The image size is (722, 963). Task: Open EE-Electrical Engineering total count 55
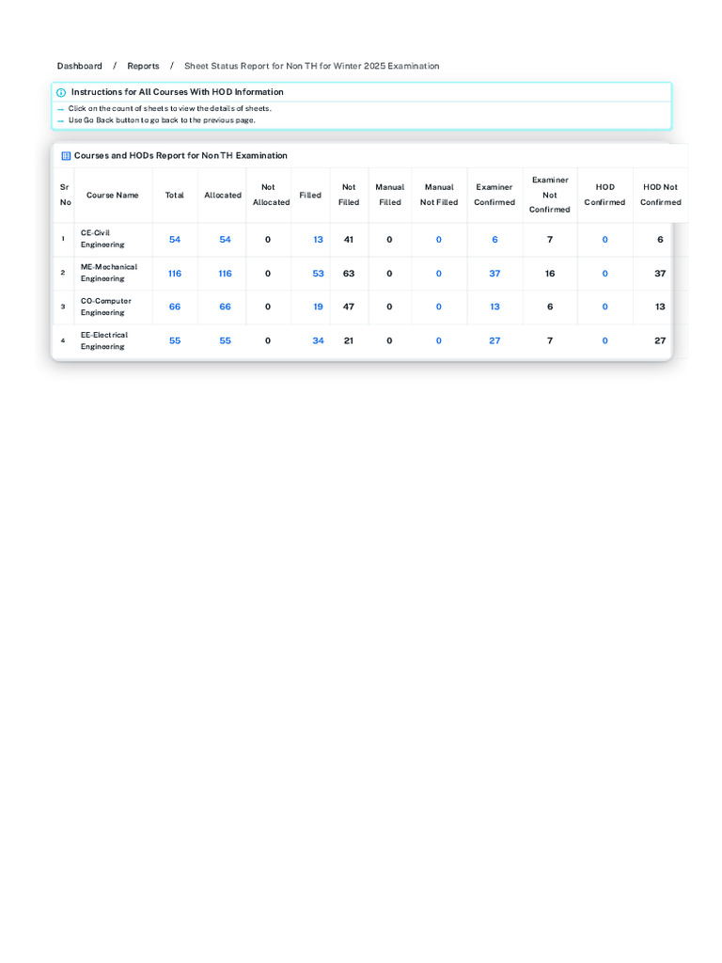(x=175, y=340)
